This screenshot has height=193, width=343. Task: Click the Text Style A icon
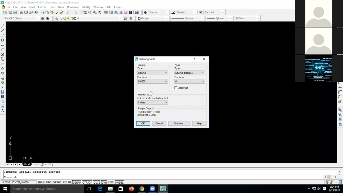click(x=146, y=12)
